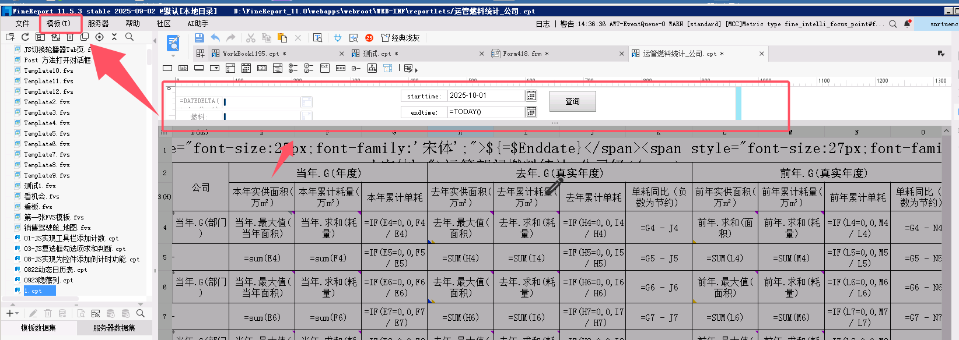Click the 查询 button in parameter pane
Image resolution: width=959 pixels, height=340 pixels.
point(573,101)
